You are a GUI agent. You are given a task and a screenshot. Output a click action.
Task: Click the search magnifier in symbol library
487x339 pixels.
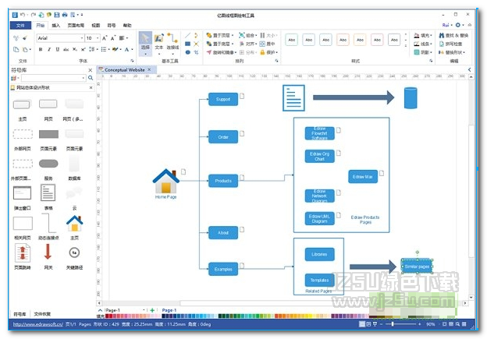click(x=91, y=78)
